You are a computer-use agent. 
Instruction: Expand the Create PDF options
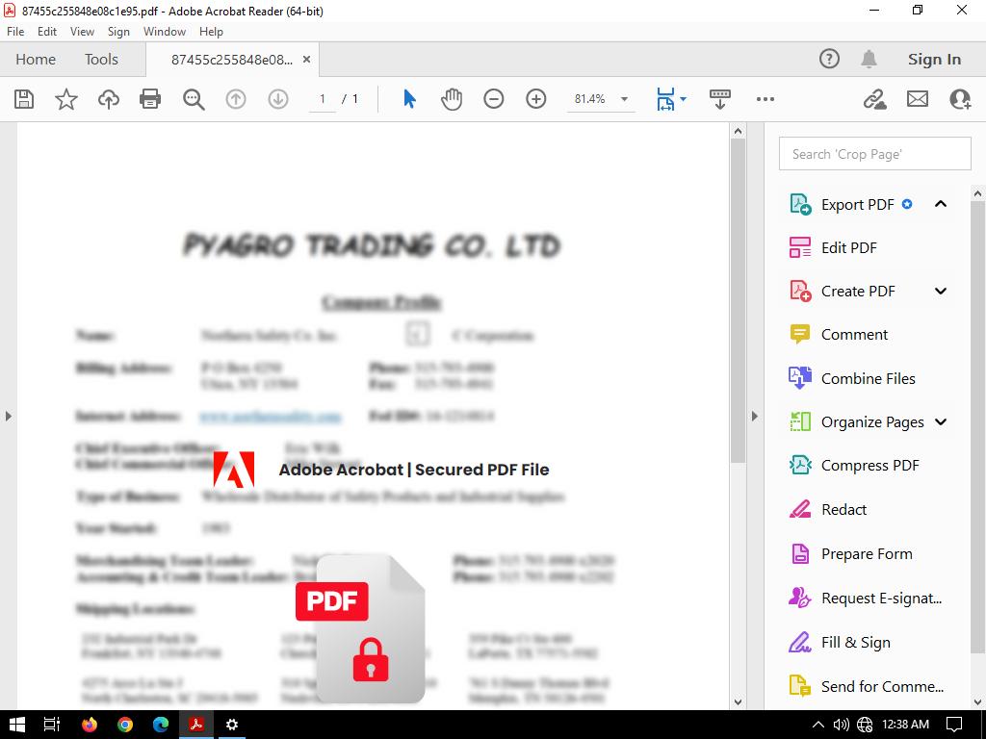click(941, 291)
